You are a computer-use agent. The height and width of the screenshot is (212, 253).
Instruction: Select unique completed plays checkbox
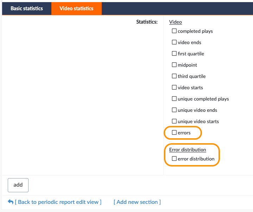(174, 99)
